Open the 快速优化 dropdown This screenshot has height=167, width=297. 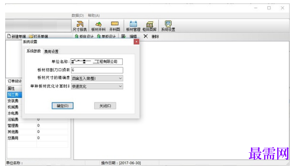[97, 87]
